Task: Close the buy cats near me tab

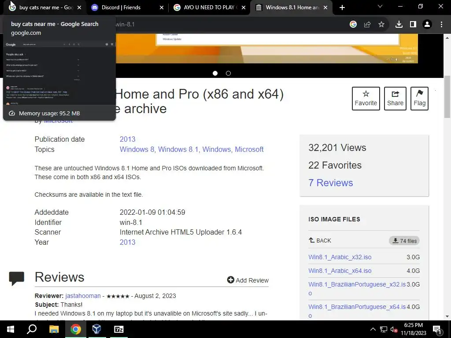Action: 80,7
